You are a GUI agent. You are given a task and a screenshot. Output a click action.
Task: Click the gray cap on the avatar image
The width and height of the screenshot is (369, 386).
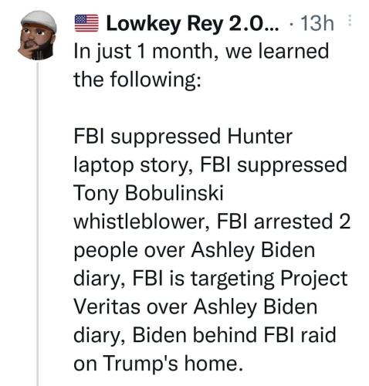coord(39,20)
